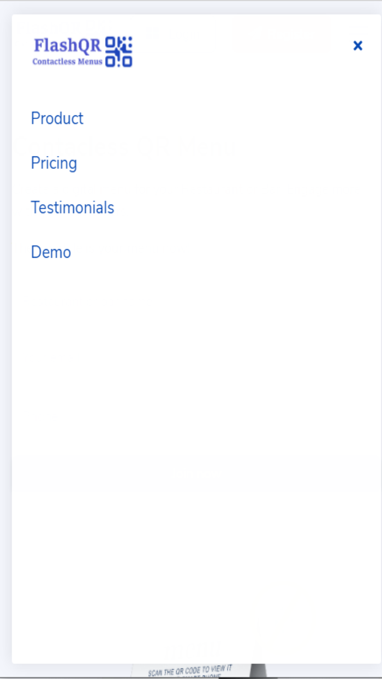This screenshot has height=679, width=382.
Task: Click the "Contactless Menus" logo tagline
Action: coord(67,62)
